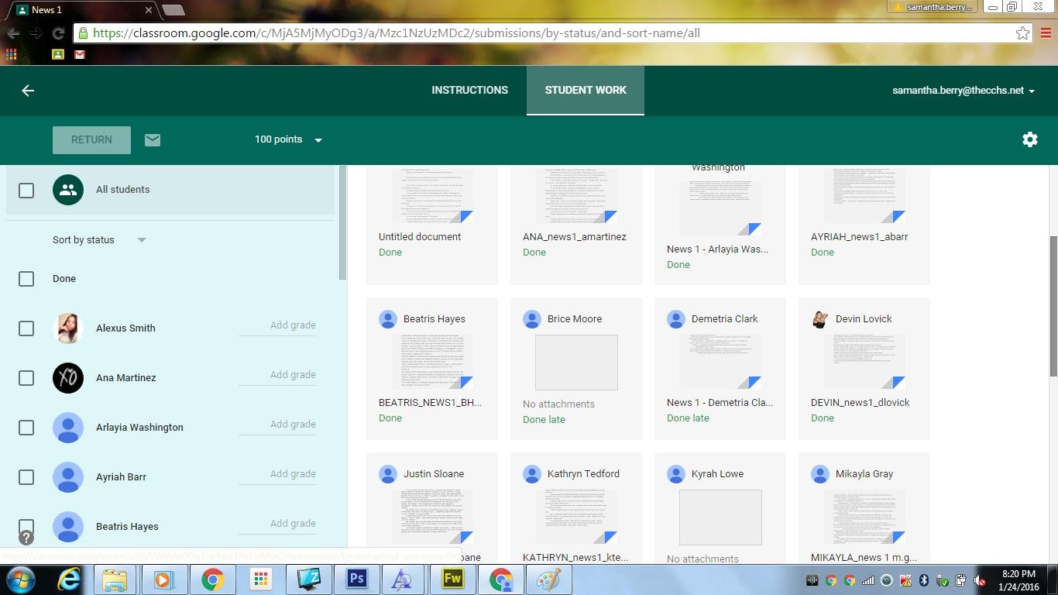Click the address bar URL
The width and height of the screenshot is (1058, 595).
coord(397,33)
